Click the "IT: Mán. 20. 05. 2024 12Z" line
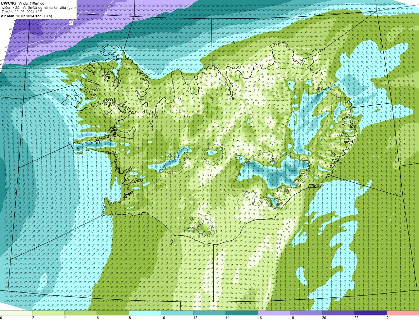Viewport: 419px width, 320px height. pos(21,11)
